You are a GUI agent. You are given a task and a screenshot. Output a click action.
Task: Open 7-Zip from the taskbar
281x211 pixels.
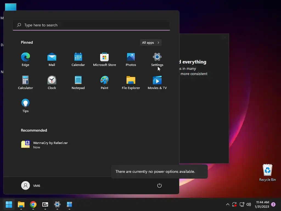45,204
